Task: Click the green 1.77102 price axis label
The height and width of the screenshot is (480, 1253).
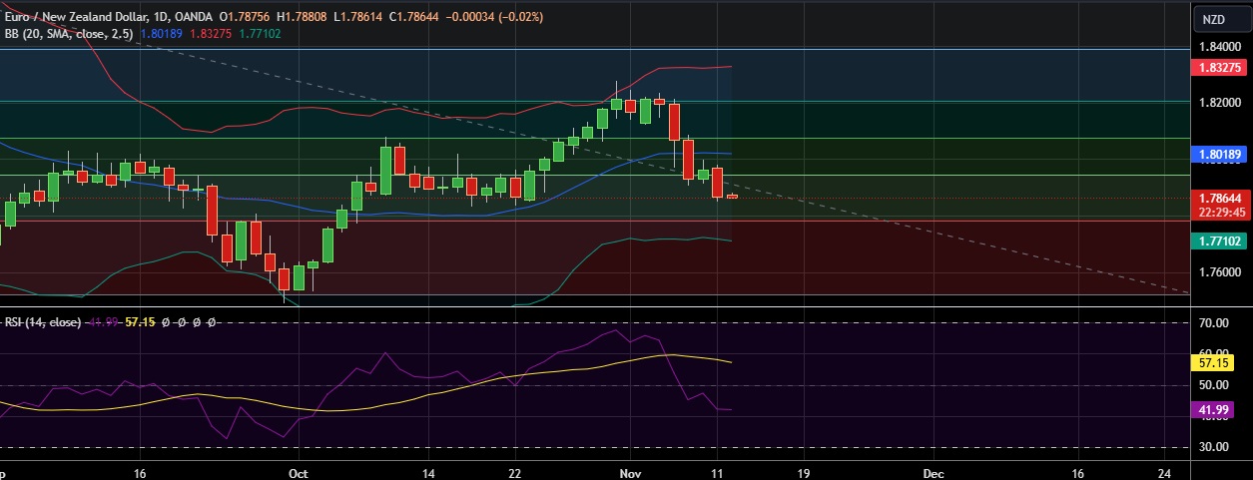Action: (x=1219, y=240)
